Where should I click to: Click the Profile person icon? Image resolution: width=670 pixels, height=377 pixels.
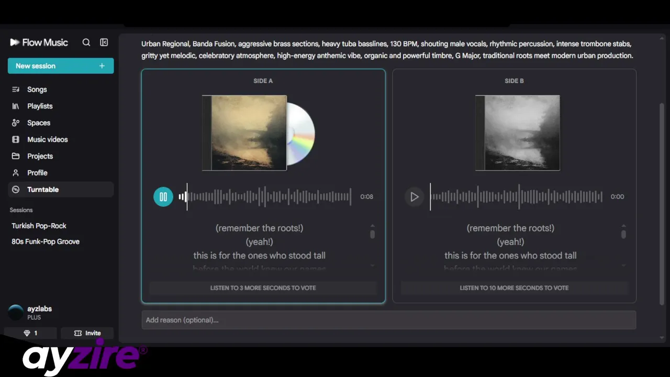coord(16,173)
